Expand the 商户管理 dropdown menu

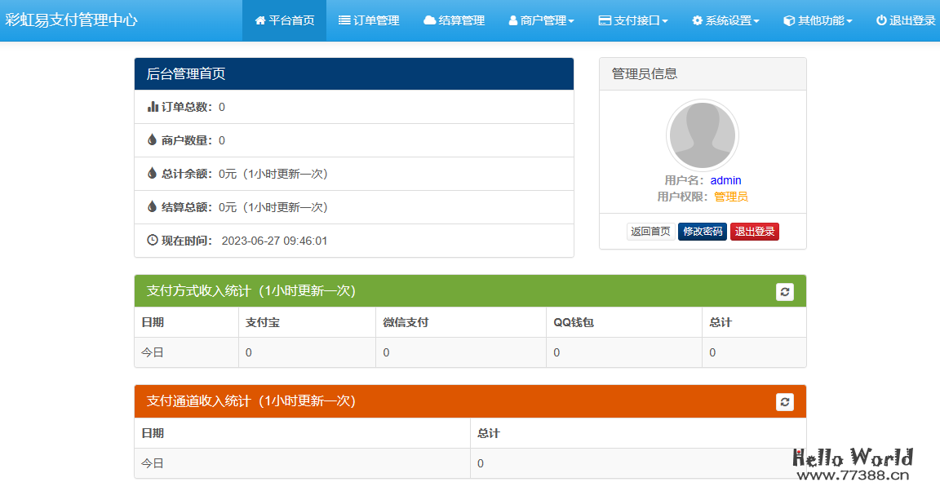(541, 20)
